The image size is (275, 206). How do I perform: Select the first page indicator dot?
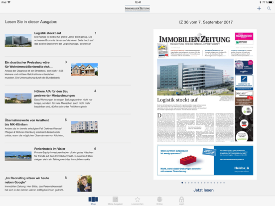point(182,183)
